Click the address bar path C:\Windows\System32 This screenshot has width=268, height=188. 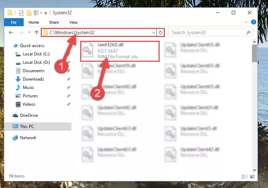click(x=72, y=32)
